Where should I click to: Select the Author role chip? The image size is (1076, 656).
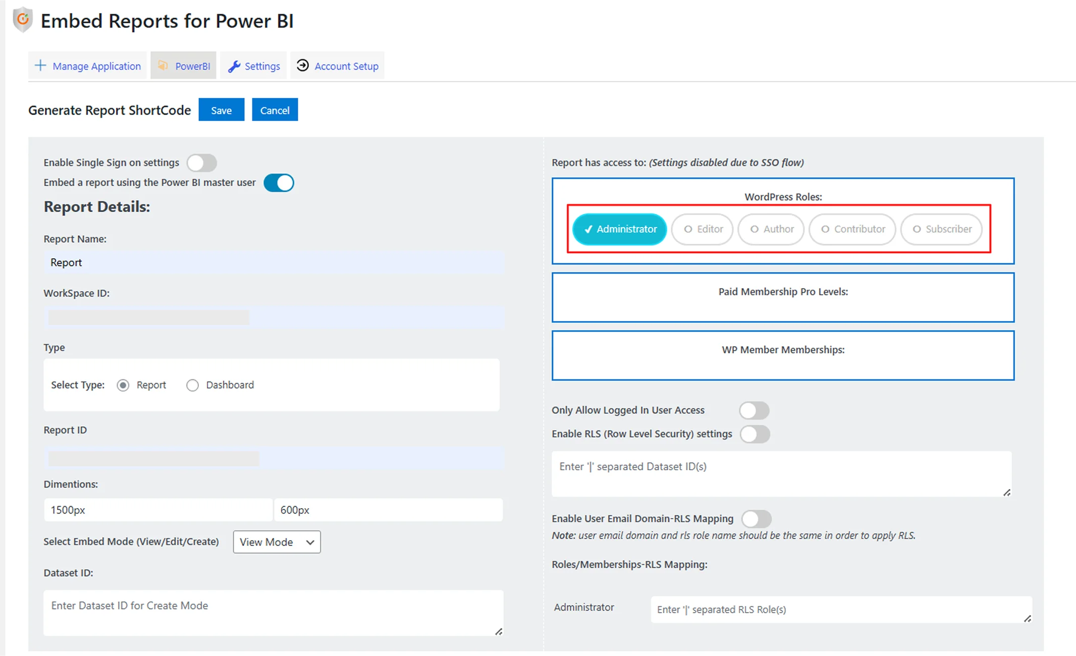[771, 229]
